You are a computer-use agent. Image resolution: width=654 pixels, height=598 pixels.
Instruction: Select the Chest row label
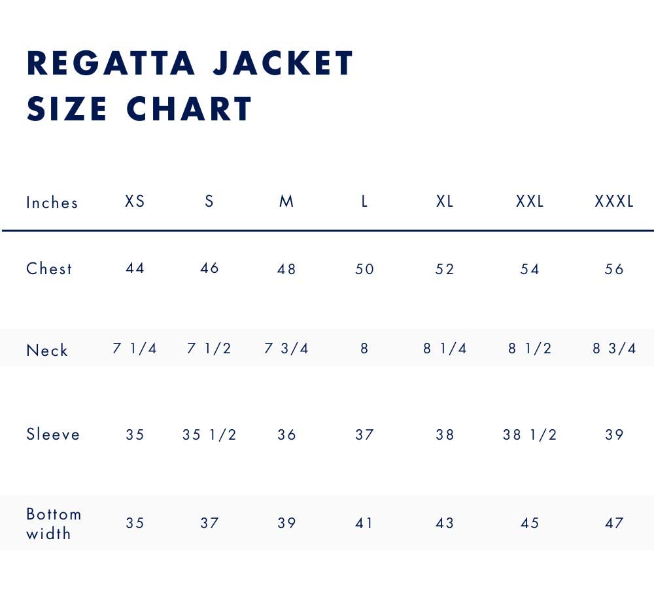[49, 269]
